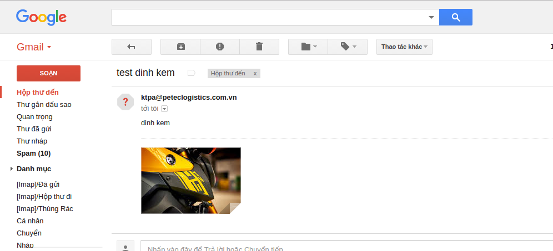Click the SOẠN compose button
553x251 pixels.
(x=49, y=73)
